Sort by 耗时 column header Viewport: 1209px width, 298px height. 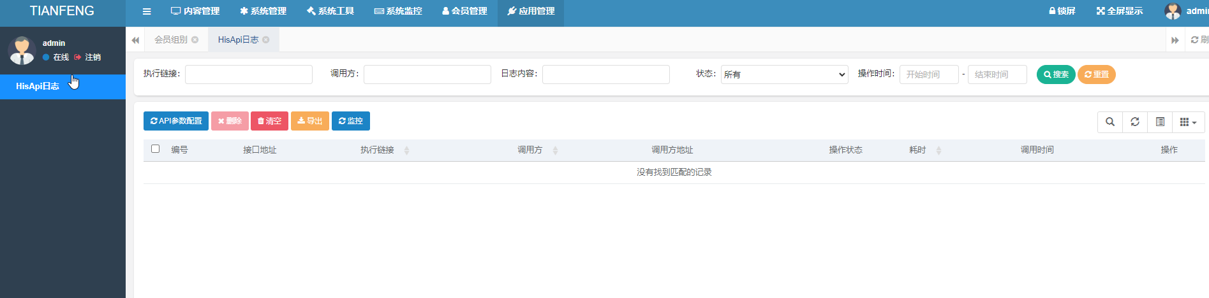click(x=917, y=150)
